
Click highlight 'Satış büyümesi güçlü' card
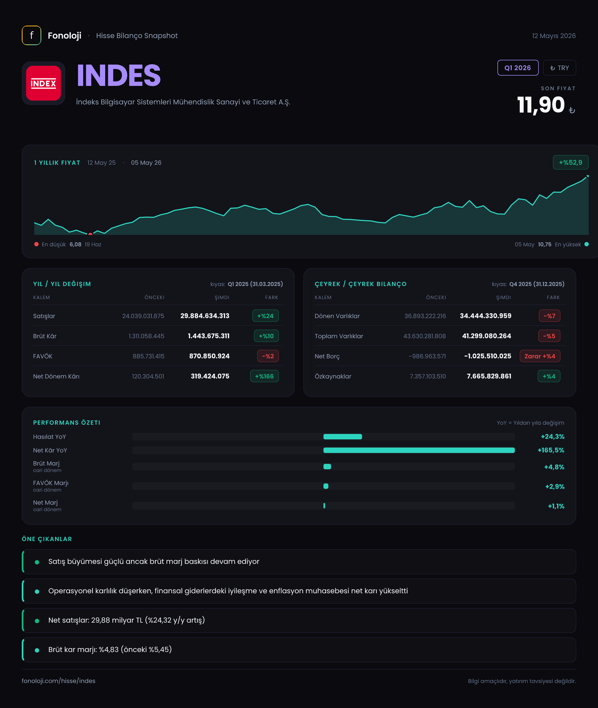(299, 561)
